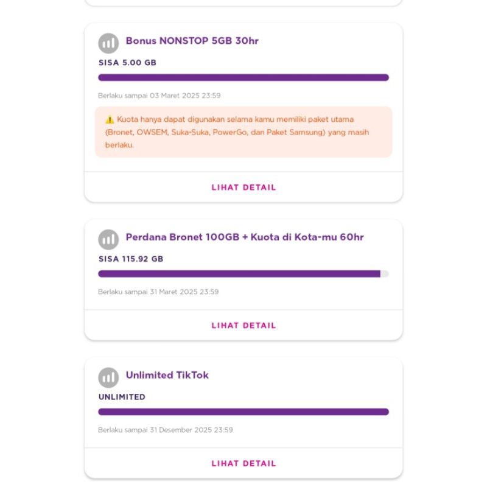Tap the SISA 5.00 GB remaining label
This screenshot has width=487, height=487.
(x=127, y=63)
